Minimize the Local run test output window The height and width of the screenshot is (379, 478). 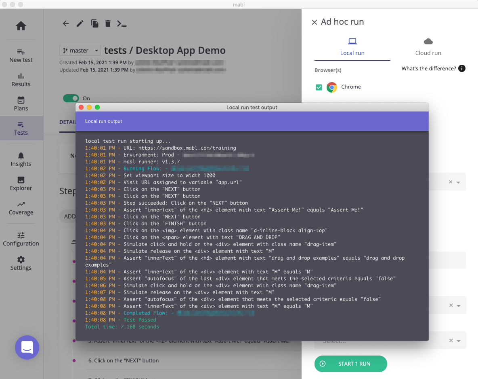pyautogui.click(x=89, y=107)
